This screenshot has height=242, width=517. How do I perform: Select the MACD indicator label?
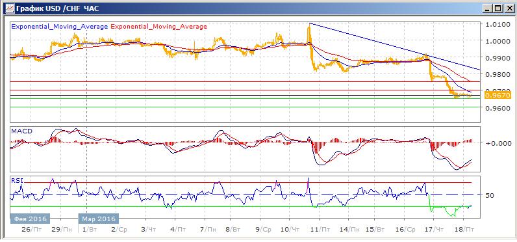pos(21,131)
